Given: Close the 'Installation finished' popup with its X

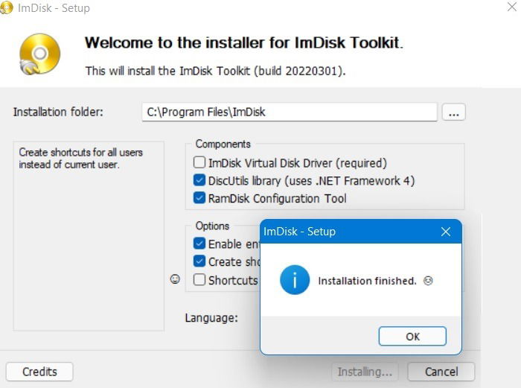Looking at the screenshot, I should 446,232.
